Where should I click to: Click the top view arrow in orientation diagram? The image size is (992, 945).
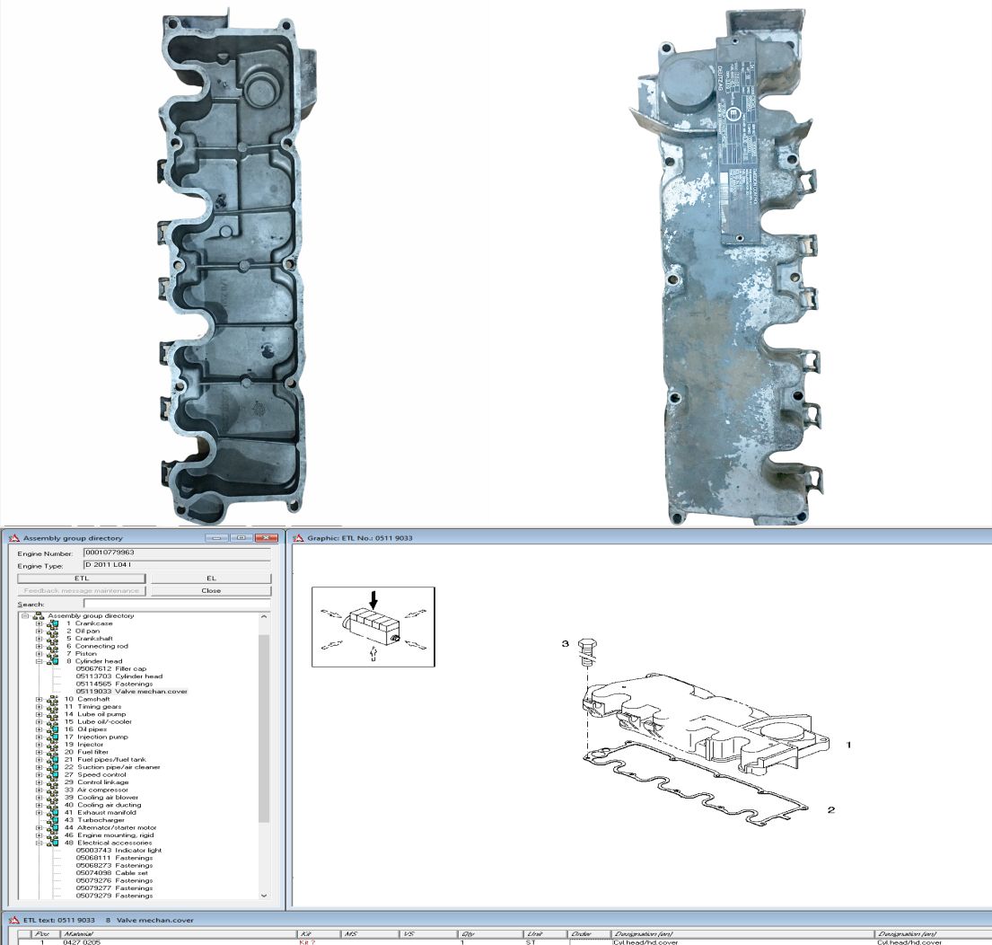[x=373, y=597]
